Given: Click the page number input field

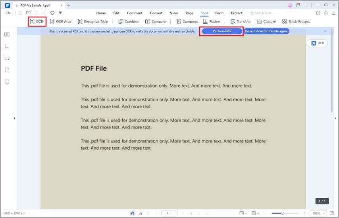Looking at the screenshot, I should [x=169, y=213].
